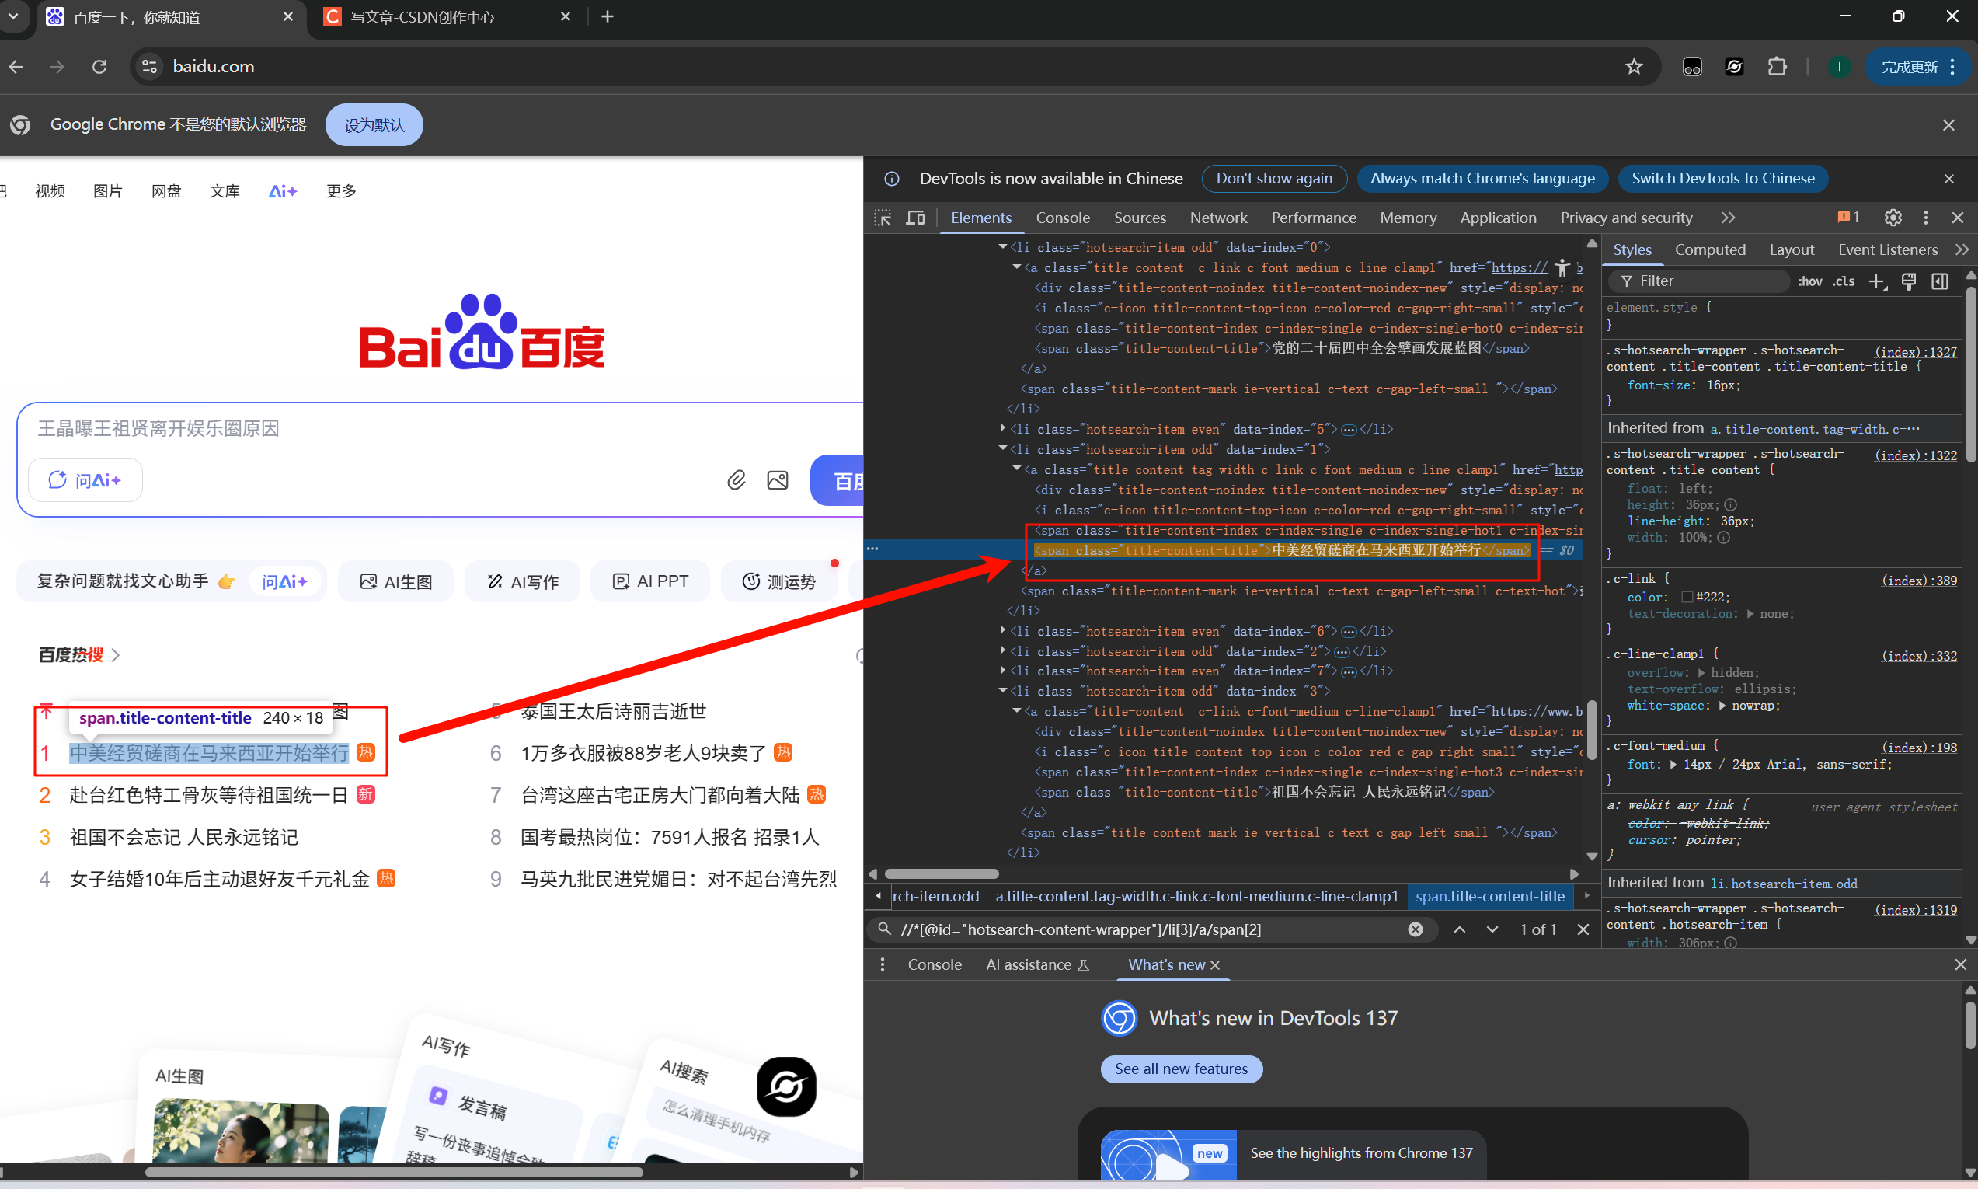1978x1189 pixels.
Task: Clear the XPath search field
Action: (1415, 929)
